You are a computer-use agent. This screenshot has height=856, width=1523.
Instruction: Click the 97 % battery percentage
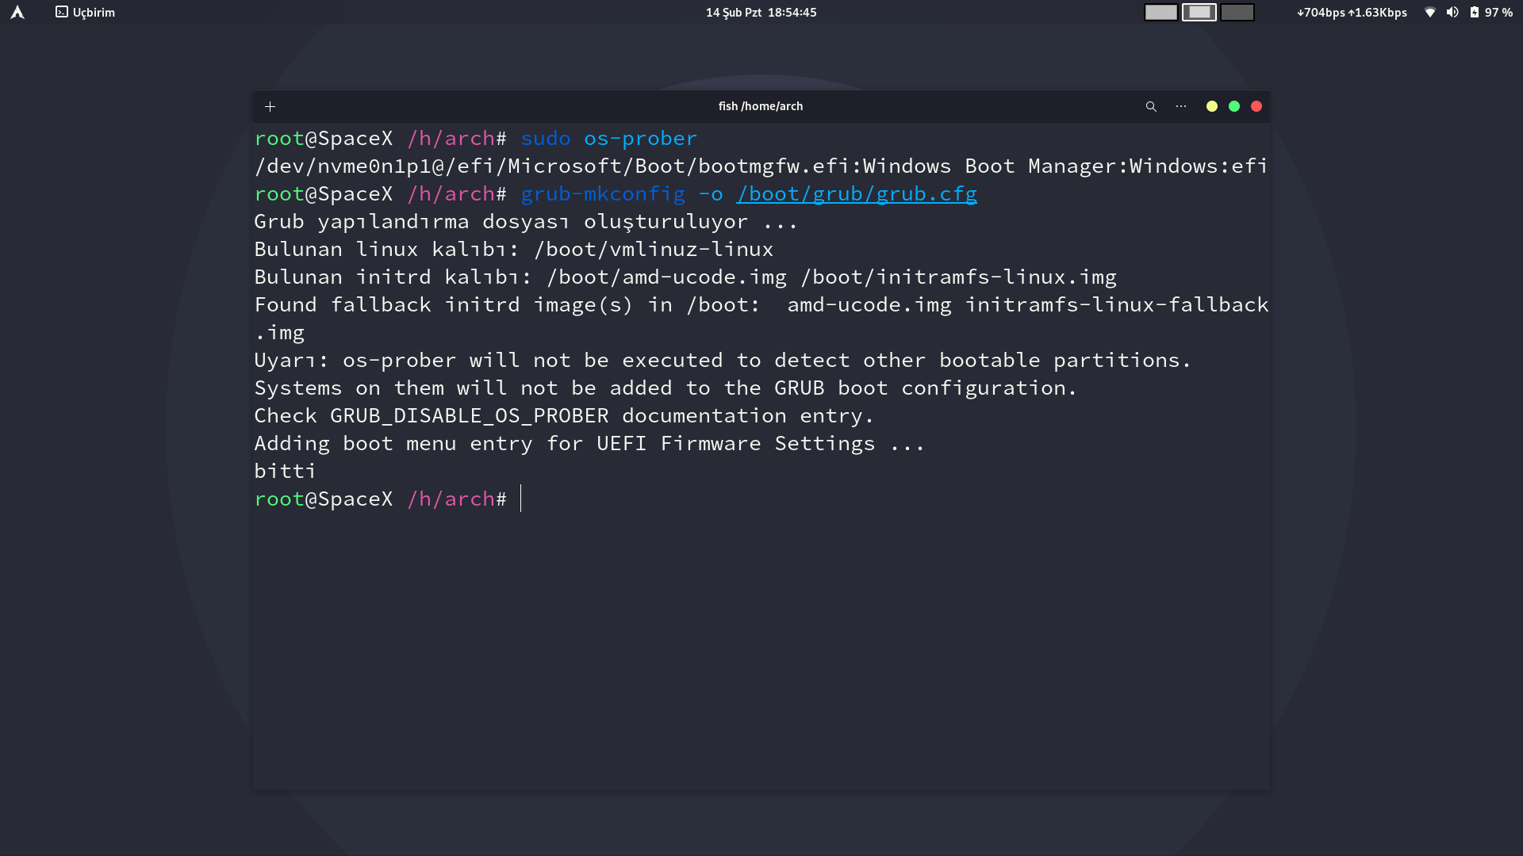pos(1498,12)
